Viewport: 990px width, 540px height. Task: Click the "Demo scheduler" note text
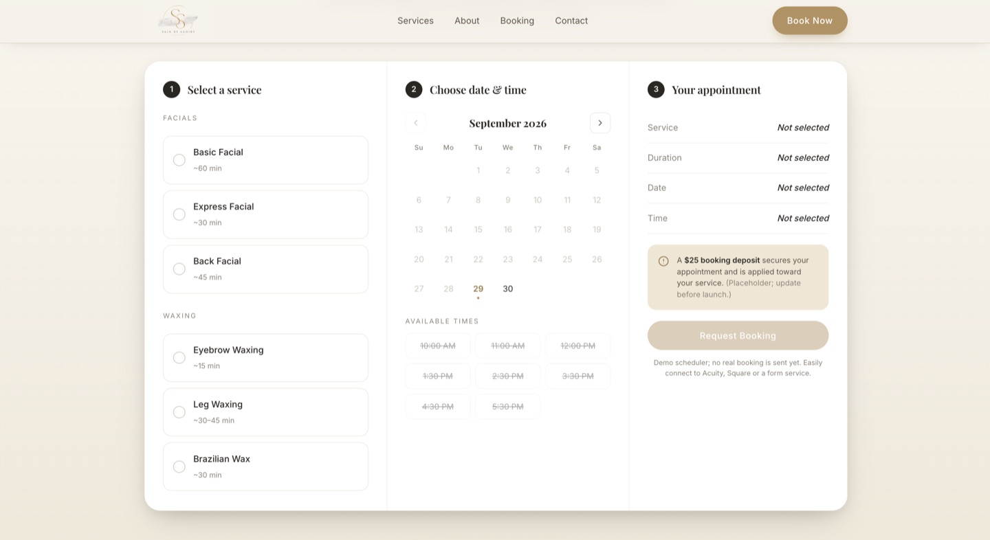point(738,368)
